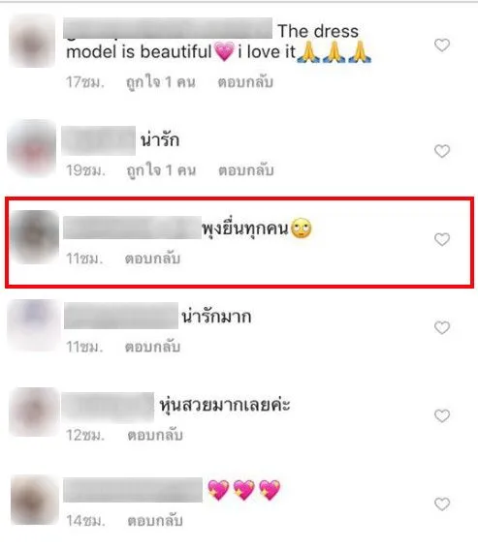This screenshot has height=549, width=478.
Task: Reply to the พุงยื่นทุกคน comment
Action: 152,259
